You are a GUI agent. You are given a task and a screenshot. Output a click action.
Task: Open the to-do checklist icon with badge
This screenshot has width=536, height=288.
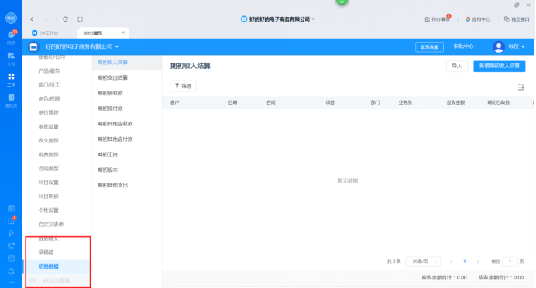click(x=11, y=221)
